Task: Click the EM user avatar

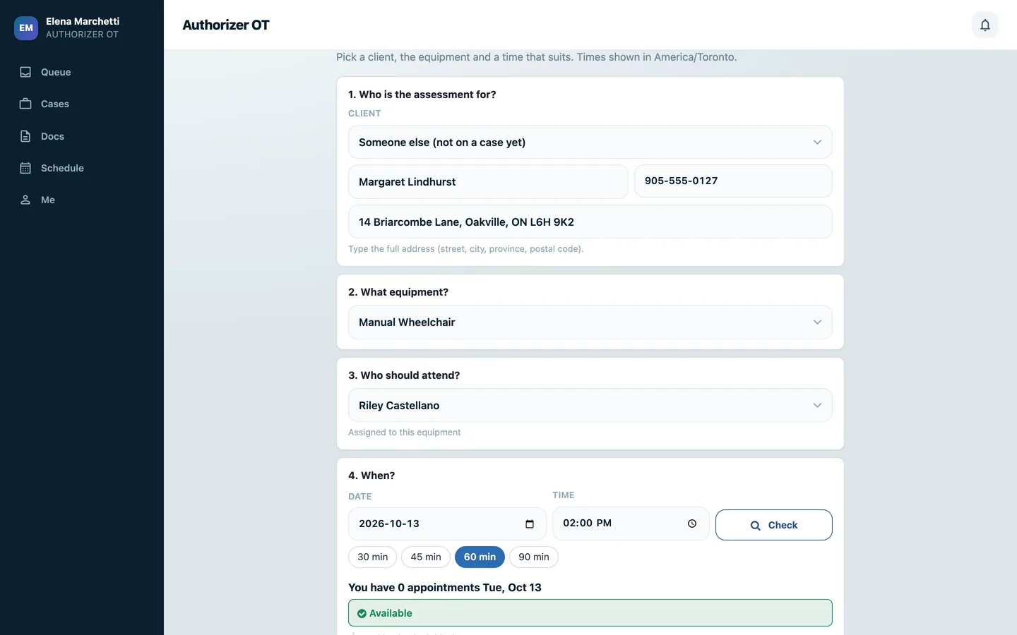Action: (x=26, y=28)
